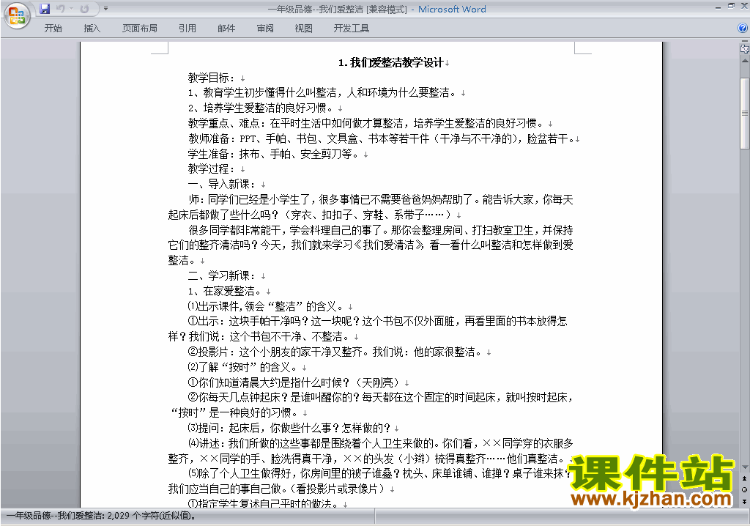Click the Undo arrow in quick access toolbar
This screenshot has width=750, height=526.
coord(60,9)
